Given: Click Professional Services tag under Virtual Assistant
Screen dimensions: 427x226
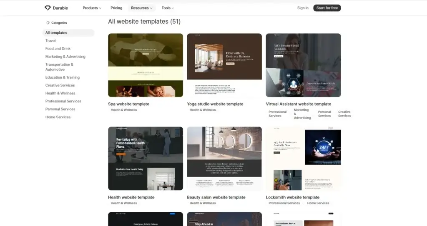Looking at the screenshot, I should click(x=277, y=114).
